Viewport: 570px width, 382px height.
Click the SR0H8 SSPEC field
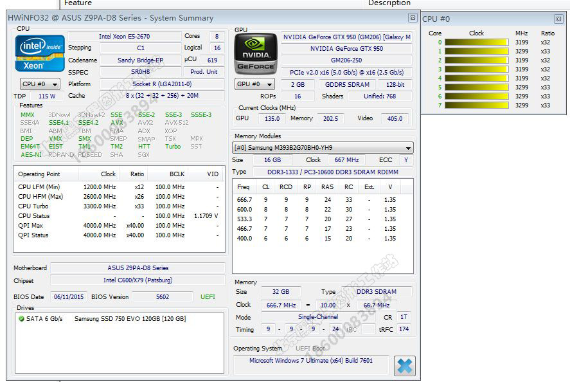click(x=140, y=72)
